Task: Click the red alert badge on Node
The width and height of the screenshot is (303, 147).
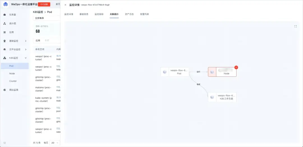Action: pyautogui.click(x=236, y=67)
